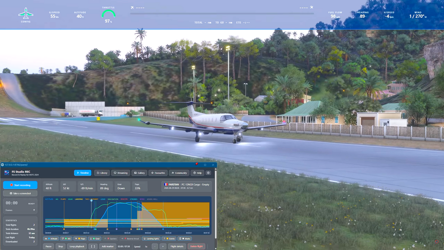Viewport: 444px width, 250px height.
Task: Increase playback speed with the plus button
Action: tap(163, 246)
